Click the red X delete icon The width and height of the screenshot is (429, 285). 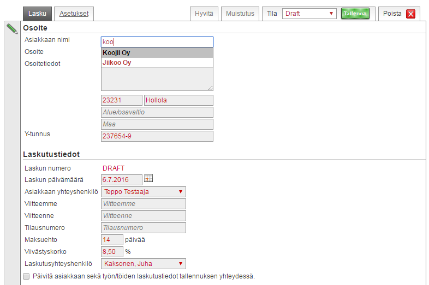click(x=410, y=14)
